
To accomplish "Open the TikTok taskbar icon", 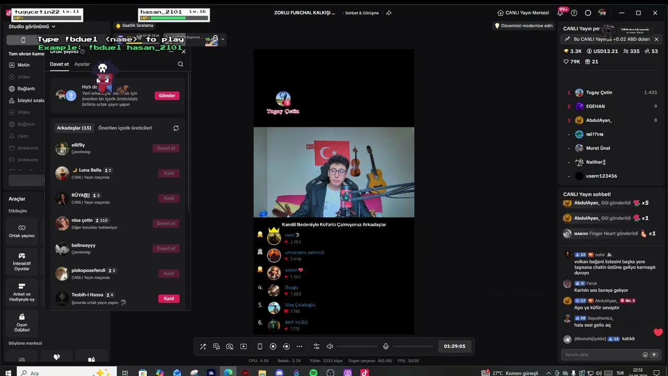I will (x=364, y=373).
